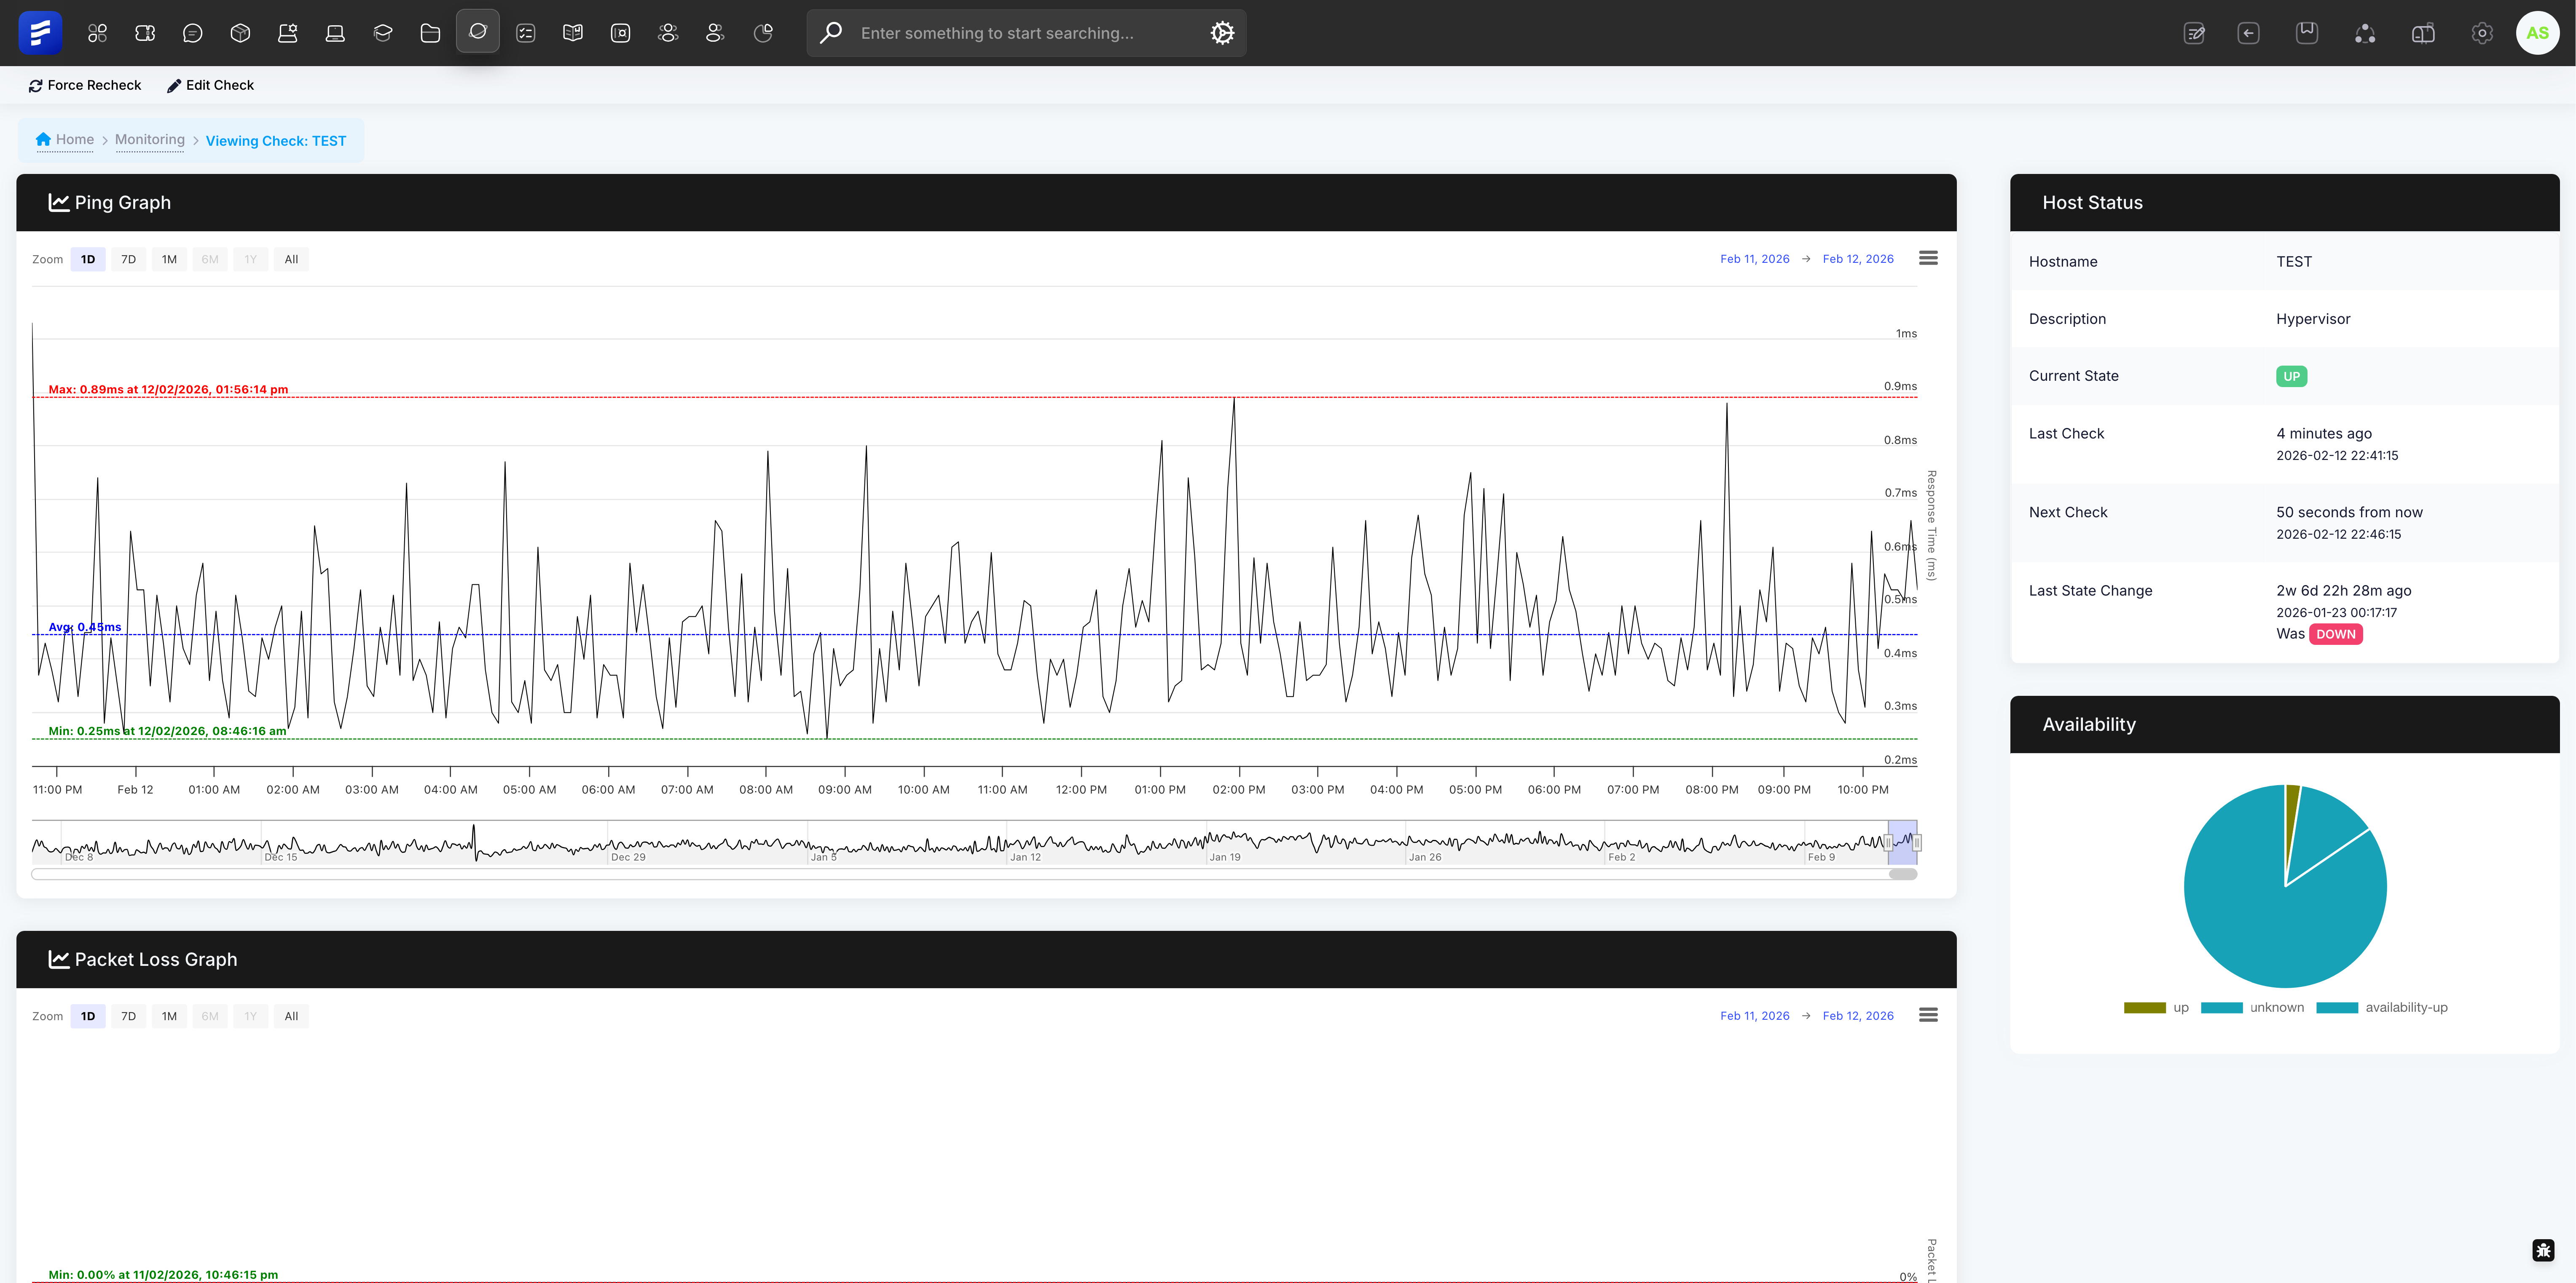Go to Home breadcrumb

tap(65, 140)
